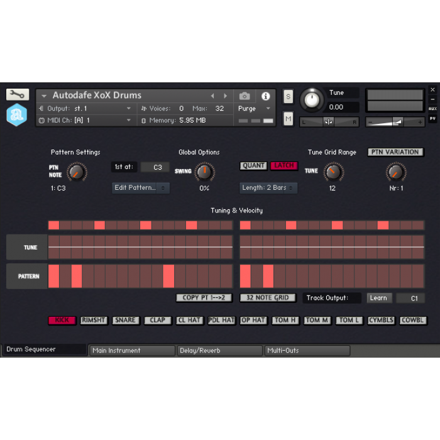Select the TOM M drum track
This screenshot has width=440, height=440.
(x=317, y=321)
